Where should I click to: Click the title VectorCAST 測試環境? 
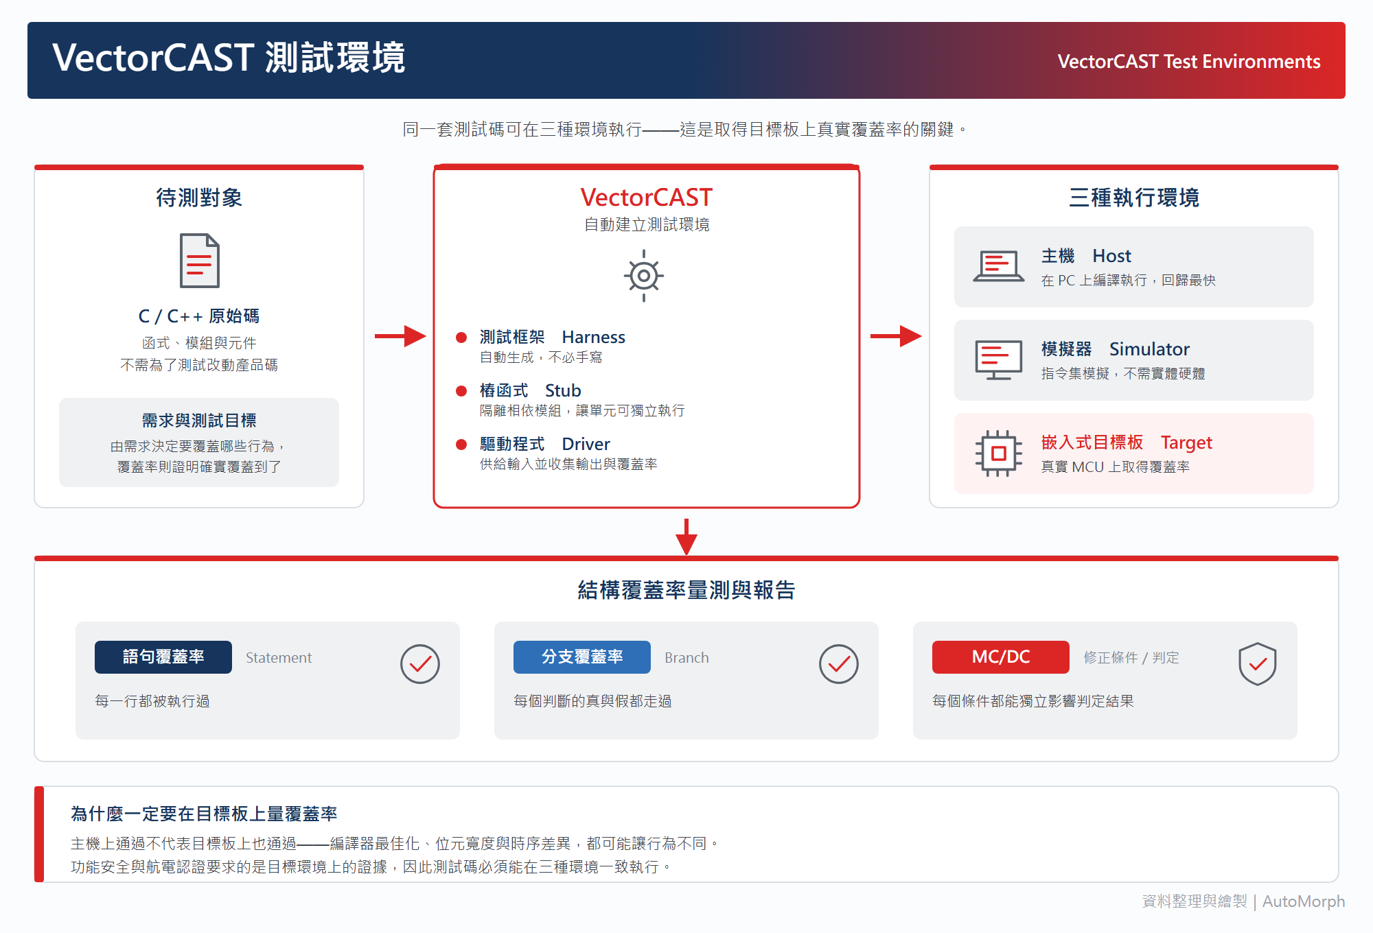(x=229, y=58)
